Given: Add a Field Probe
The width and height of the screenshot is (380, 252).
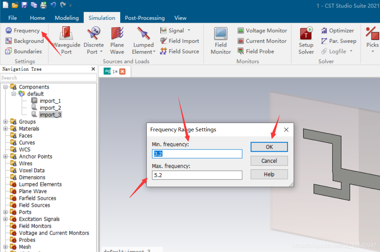Looking at the screenshot, I should click(x=256, y=51).
